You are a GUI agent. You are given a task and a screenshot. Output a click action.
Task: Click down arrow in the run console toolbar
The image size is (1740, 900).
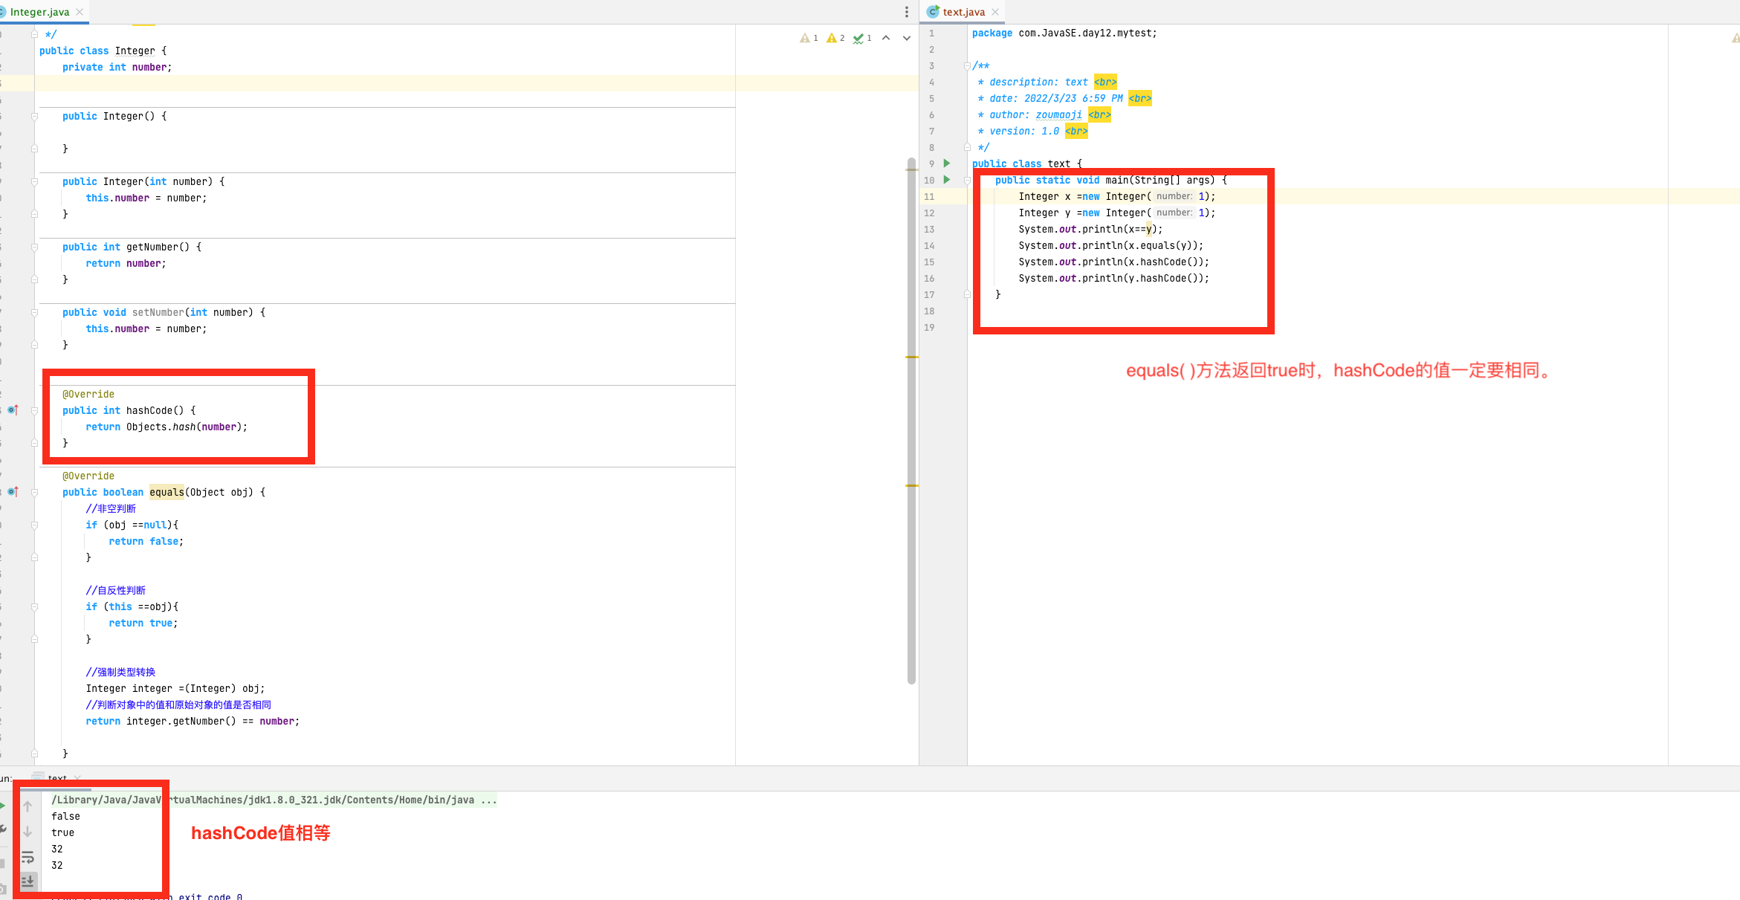(x=28, y=832)
